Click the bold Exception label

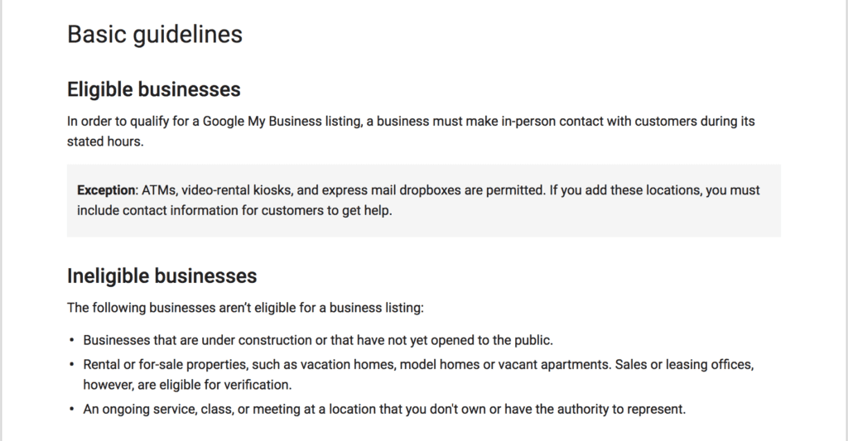pyautogui.click(x=106, y=190)
